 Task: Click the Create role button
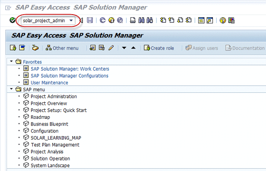tap(159, 48)
